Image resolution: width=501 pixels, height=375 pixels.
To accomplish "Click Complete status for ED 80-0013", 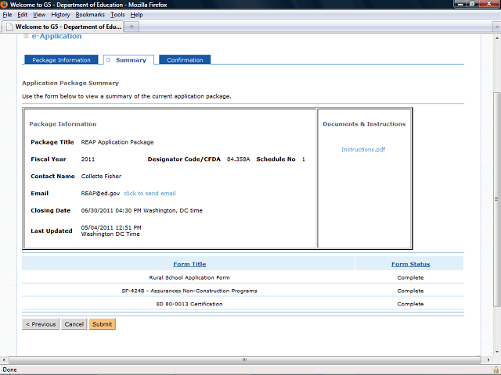I will pyautogui.click(x=410, y=304).
